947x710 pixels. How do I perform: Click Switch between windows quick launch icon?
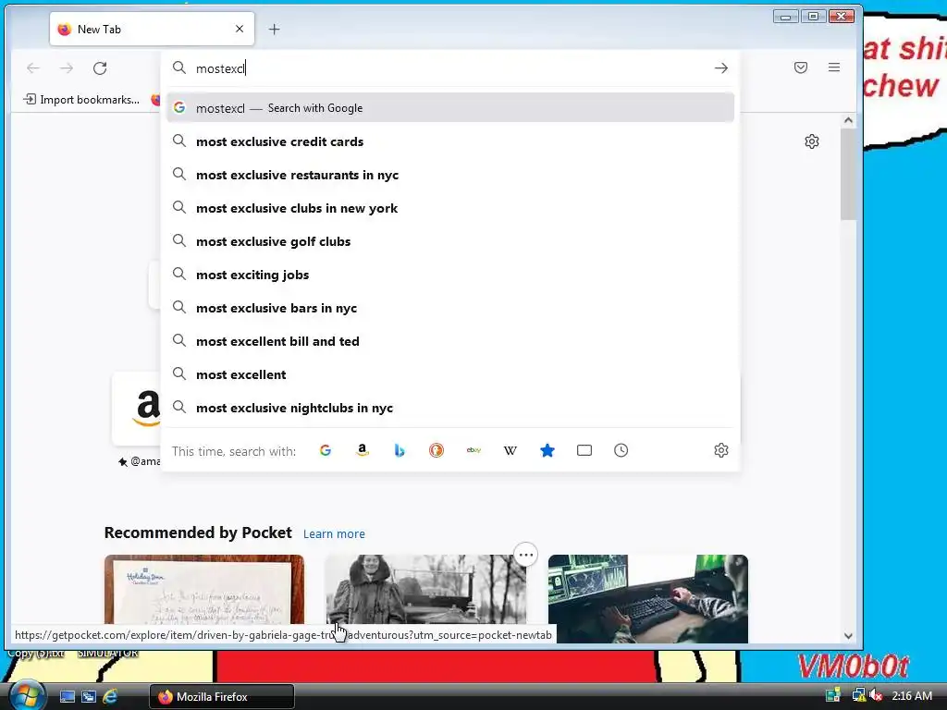point(89,696)
